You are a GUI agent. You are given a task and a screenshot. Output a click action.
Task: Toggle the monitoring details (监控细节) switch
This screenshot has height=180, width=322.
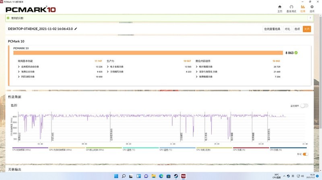[304, 106]
